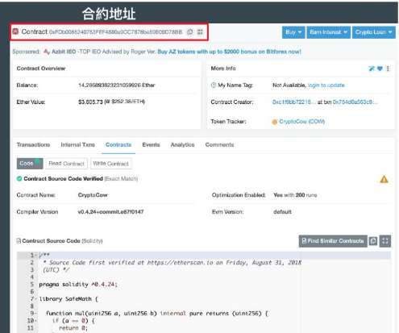The image size is (399, 333).
Task: Select the Read Contract button
Action: click(67, 164)
